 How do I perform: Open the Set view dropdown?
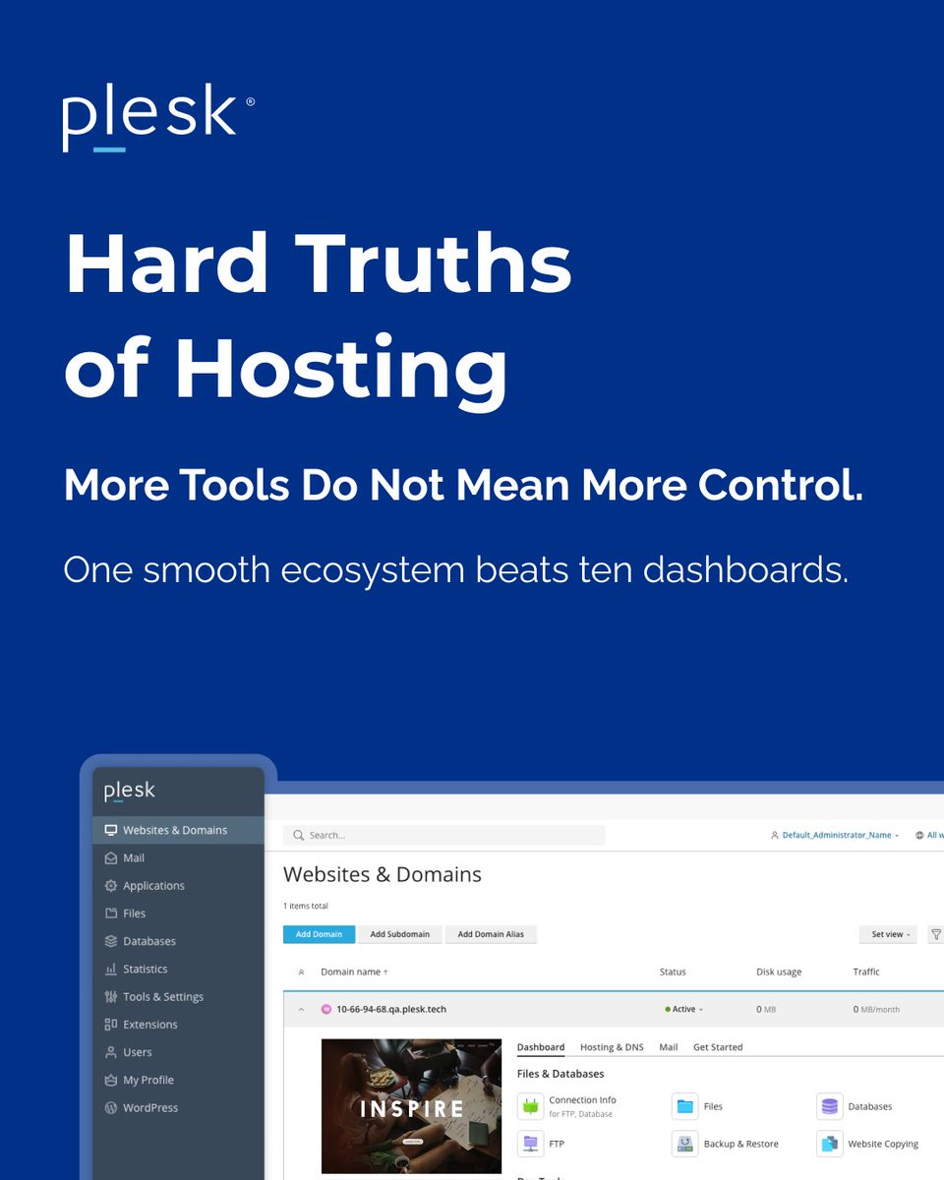890,934
